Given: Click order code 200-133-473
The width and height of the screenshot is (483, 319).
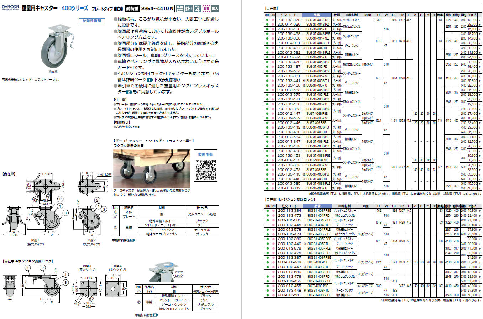Looking at the screenshot, I should [289, 216].
